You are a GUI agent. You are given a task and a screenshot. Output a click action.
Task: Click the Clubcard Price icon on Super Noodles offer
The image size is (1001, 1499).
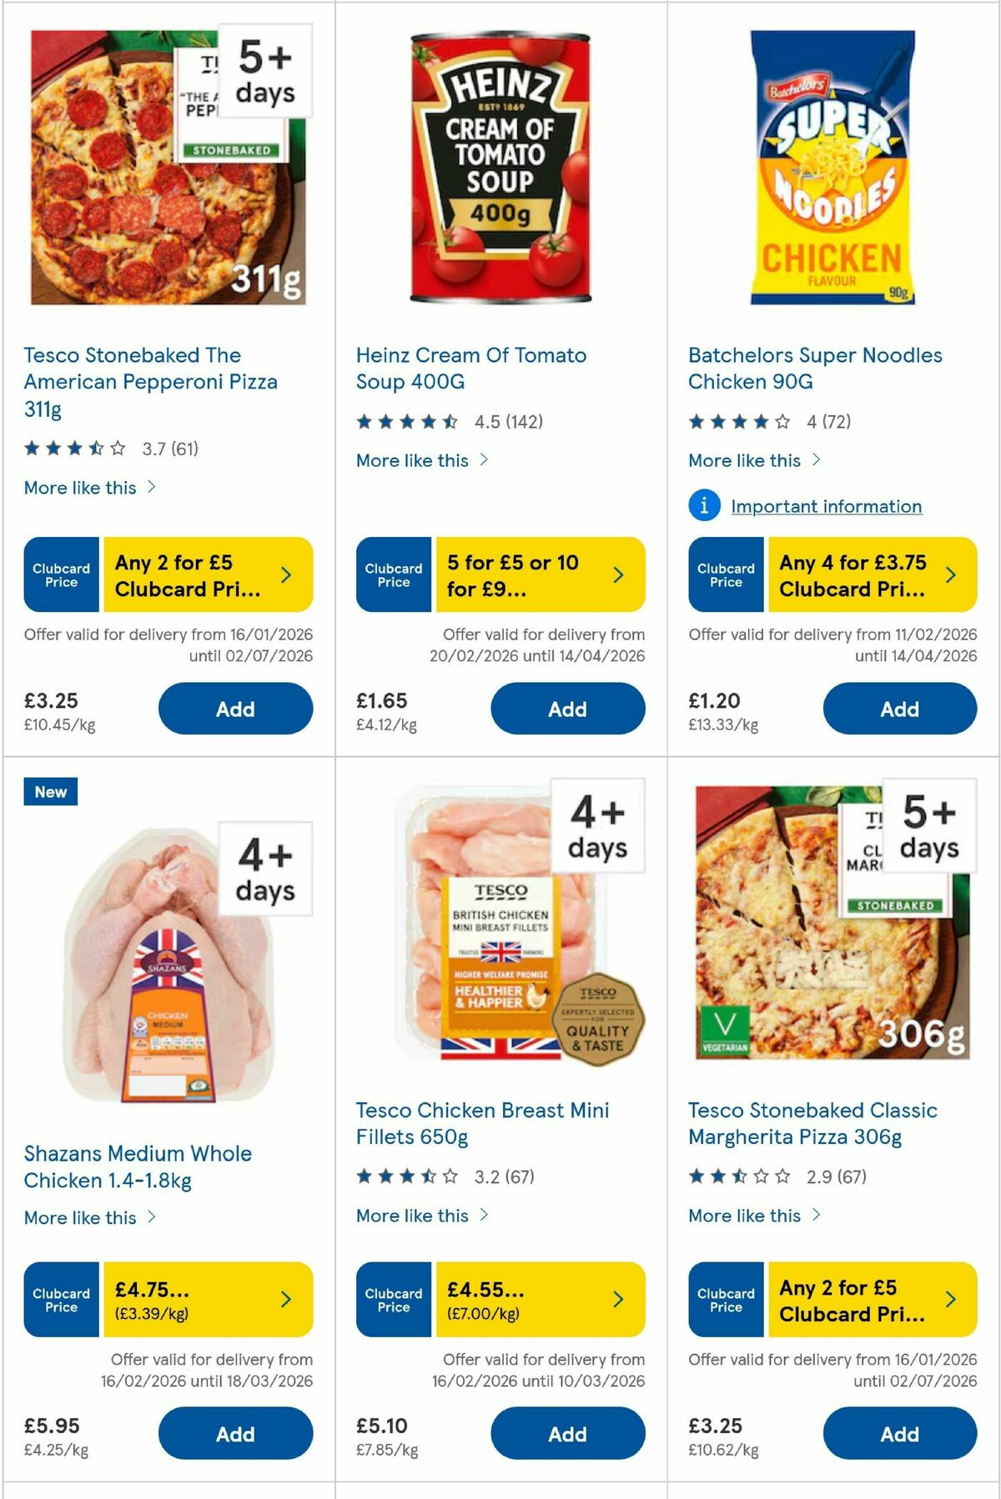coord(725,574)
